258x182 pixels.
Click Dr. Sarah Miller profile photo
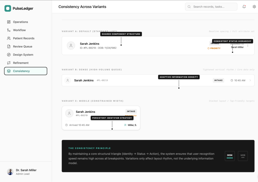pyautogui.click(x=10, y=172)
